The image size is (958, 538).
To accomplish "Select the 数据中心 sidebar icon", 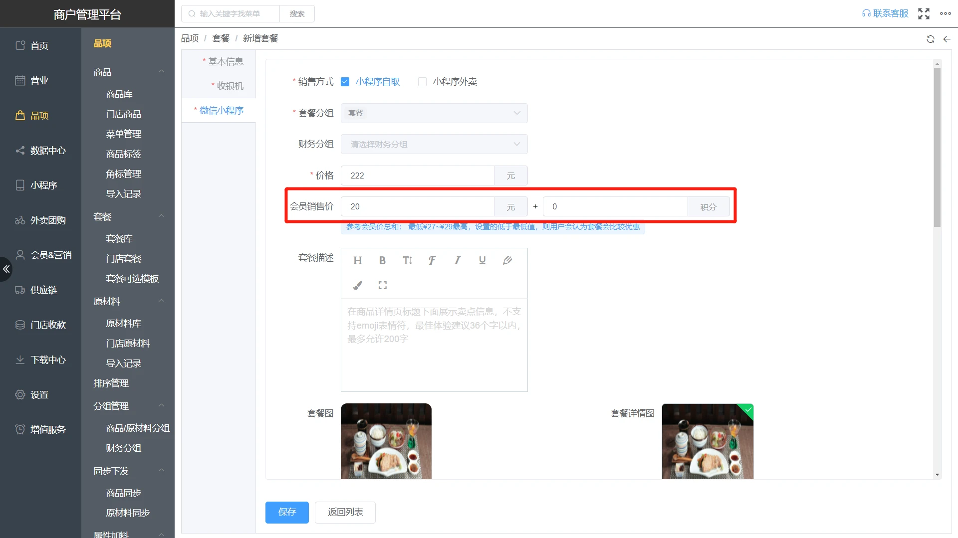I will [20, 150].
